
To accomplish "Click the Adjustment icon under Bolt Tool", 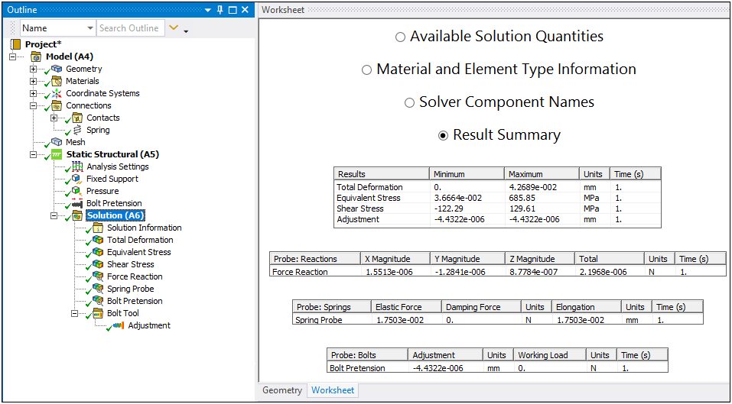I will (x=118, y=325).
